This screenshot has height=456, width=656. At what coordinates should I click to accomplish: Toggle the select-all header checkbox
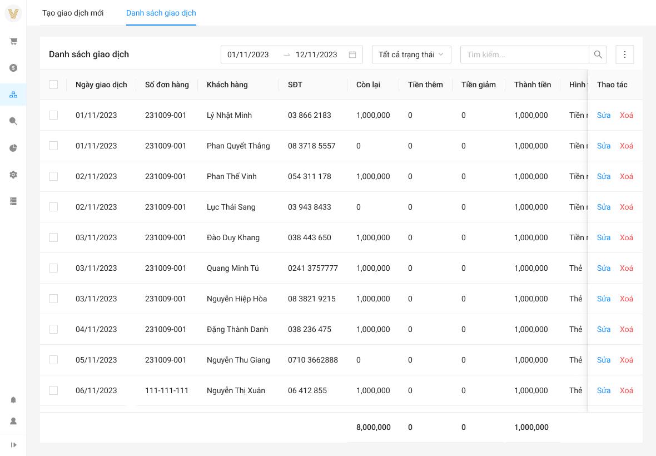coord(53,85)
